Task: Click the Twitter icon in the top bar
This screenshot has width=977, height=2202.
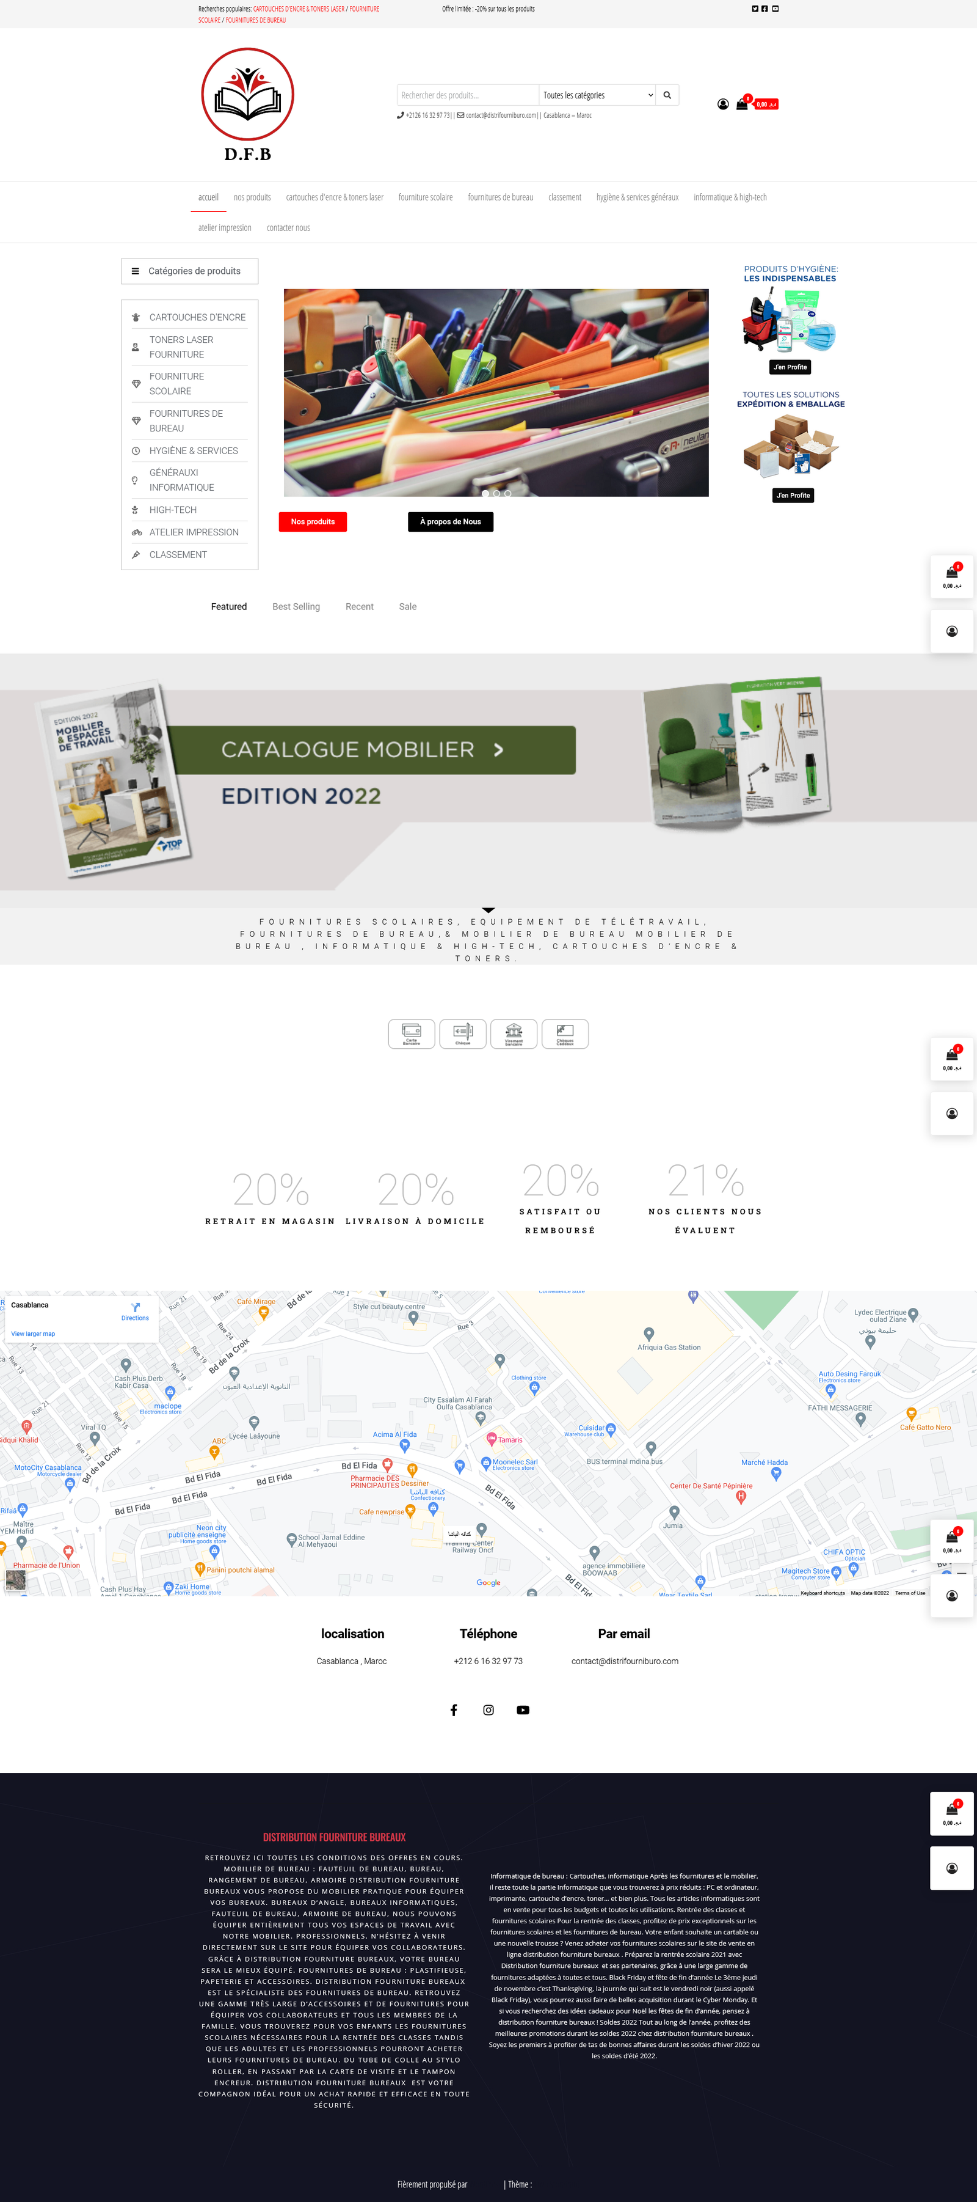Action: (755, 9)
